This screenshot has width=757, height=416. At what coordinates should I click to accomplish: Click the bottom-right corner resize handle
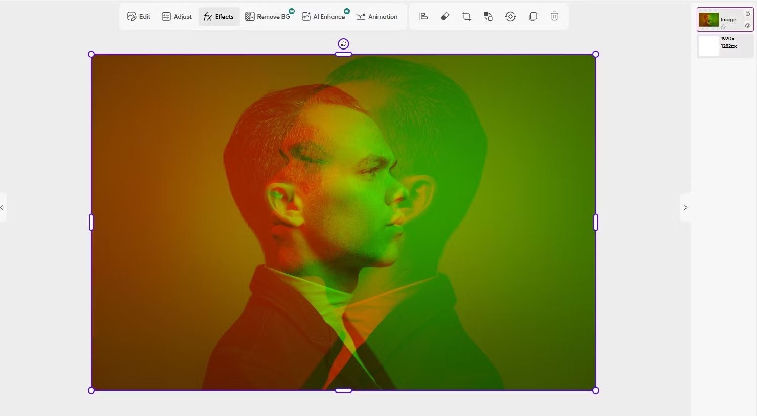pos(596,390)
